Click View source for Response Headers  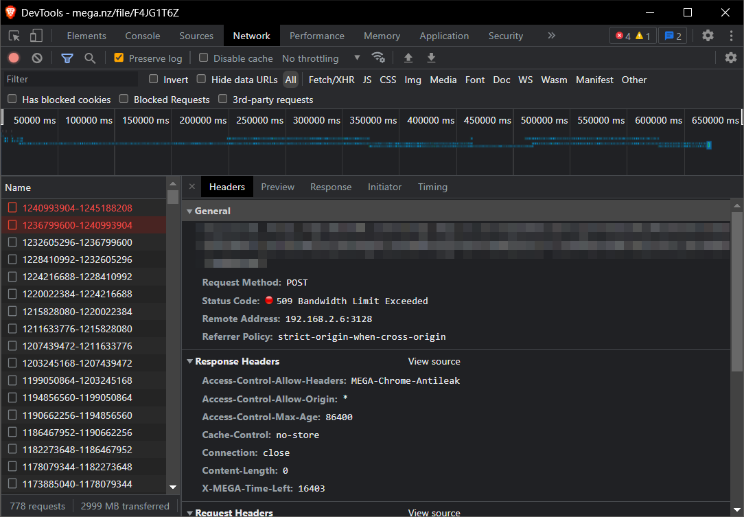coord(434,361)
